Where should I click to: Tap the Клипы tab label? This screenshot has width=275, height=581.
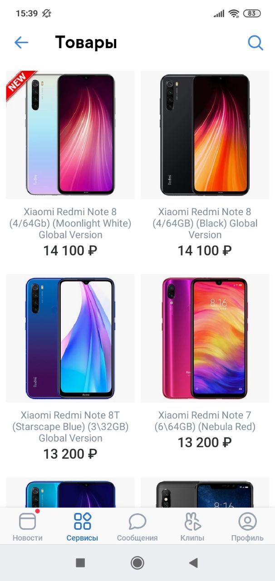192,538
